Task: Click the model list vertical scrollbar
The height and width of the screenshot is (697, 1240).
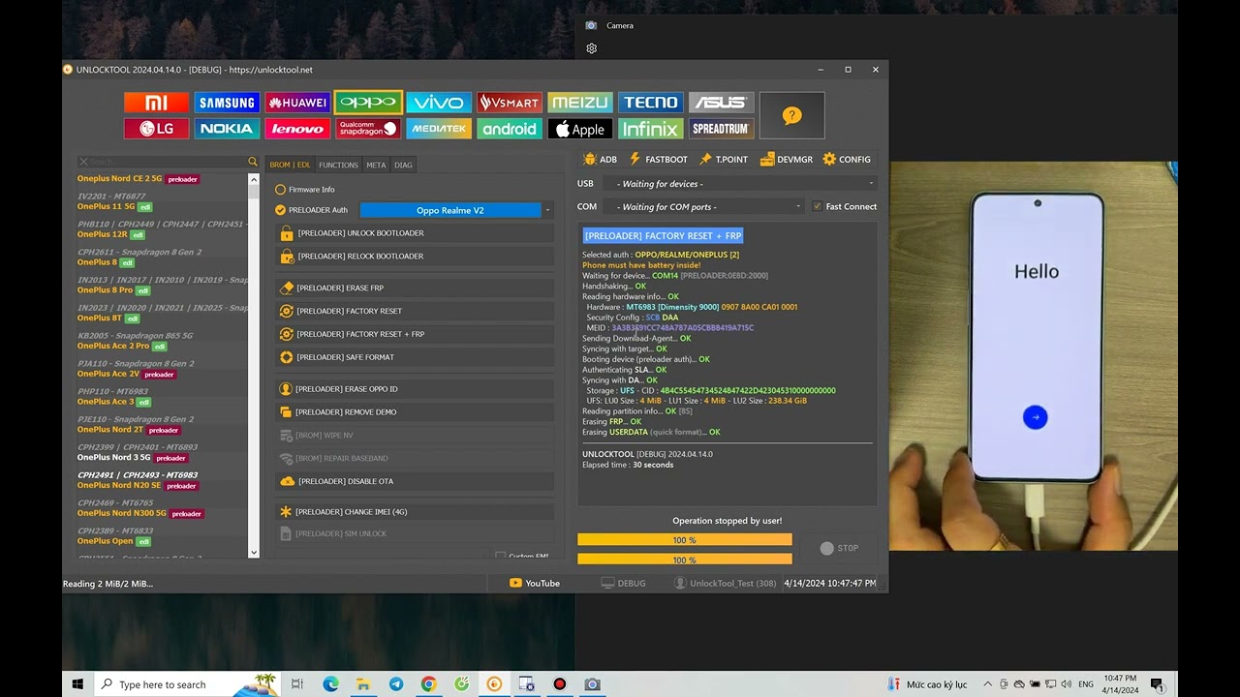Action: 255,364
